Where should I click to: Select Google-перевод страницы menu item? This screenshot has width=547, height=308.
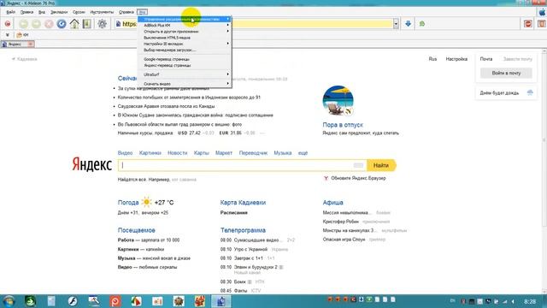pos(185,59)
